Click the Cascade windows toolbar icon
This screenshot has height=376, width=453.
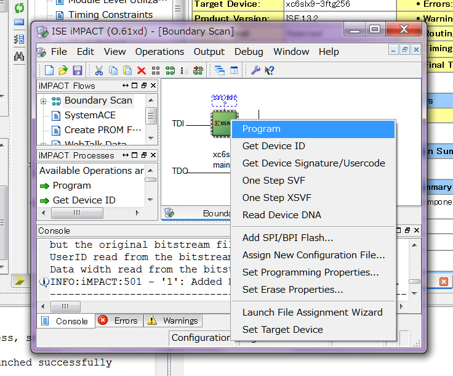(x=220, y=70)
